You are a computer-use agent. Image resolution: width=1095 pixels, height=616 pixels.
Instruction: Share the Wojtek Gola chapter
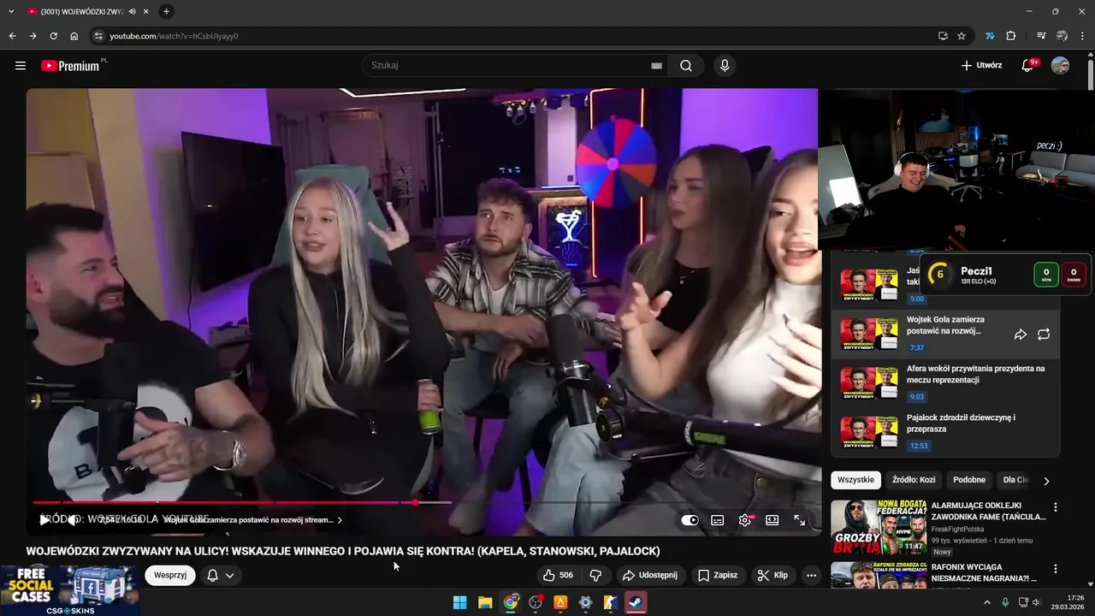point(1020,335)
